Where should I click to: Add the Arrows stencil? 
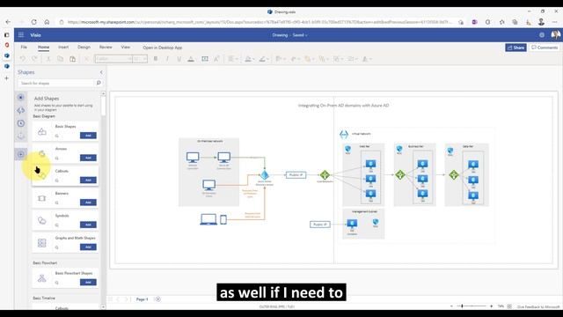(x=88, y=158)
